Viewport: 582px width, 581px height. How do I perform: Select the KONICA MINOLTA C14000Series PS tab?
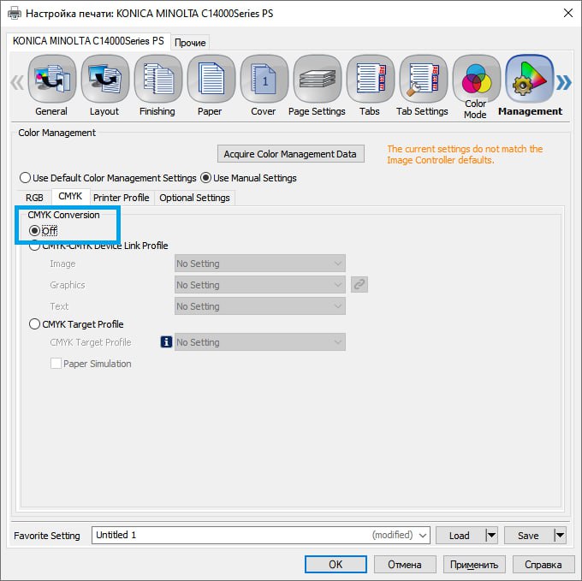coord(88,41)
